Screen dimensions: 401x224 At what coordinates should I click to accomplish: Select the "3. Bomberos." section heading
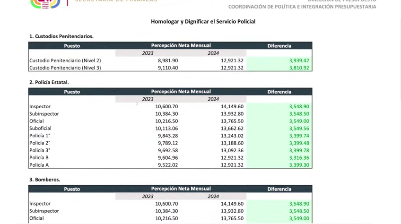coord(44,180)
